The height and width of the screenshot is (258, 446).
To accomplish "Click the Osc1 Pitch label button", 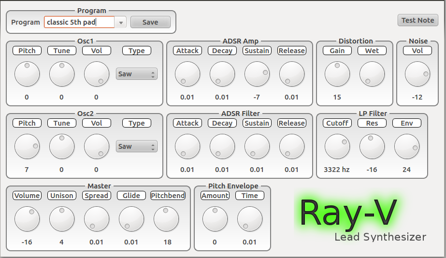I will (27, 51).
